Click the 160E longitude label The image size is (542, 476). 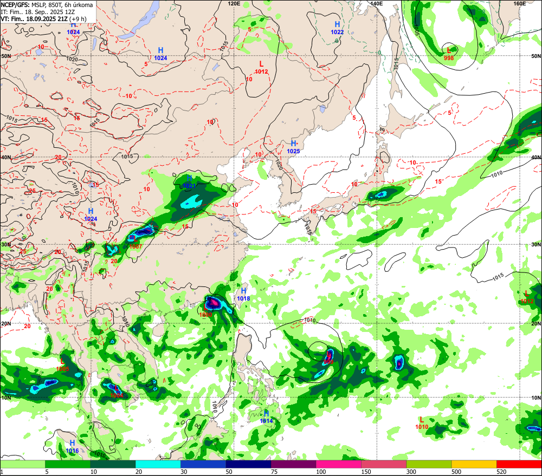point(520,3)
